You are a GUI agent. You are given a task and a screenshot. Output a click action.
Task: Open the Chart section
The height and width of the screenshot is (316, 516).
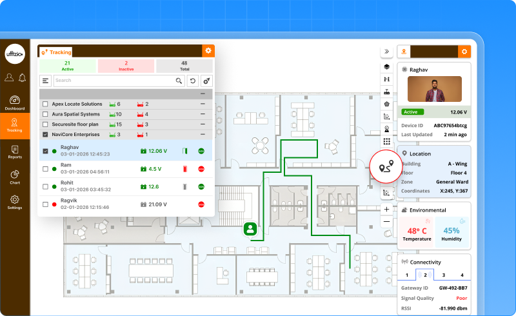pos(15,177)
